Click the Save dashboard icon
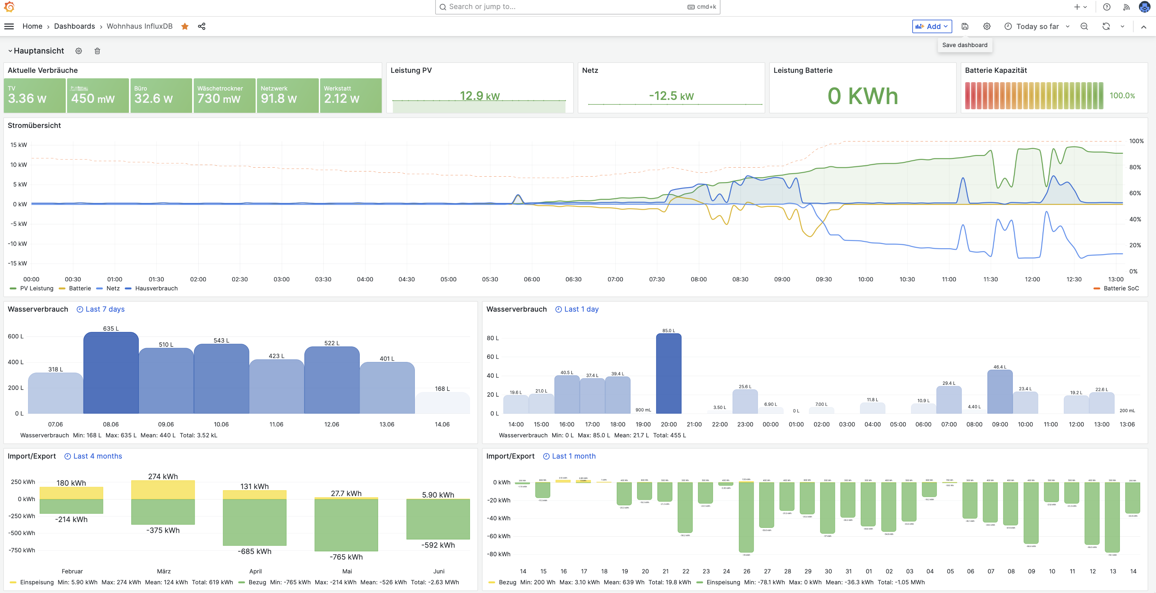Viewport: 1156px width, 593px height. pyautogui.click(x=965, y=26)
